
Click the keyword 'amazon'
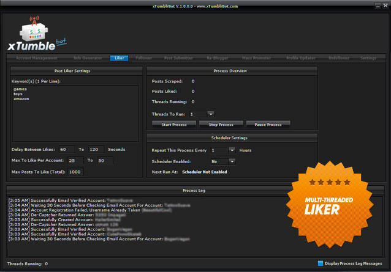21,98
